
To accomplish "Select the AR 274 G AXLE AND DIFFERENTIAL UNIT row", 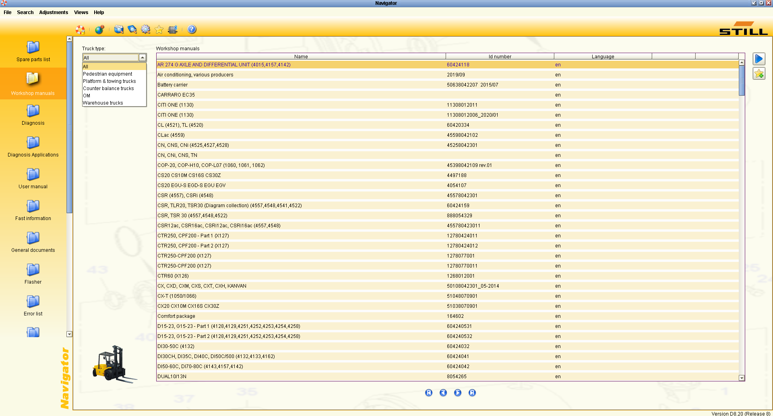I will click(x=448, y=65).
